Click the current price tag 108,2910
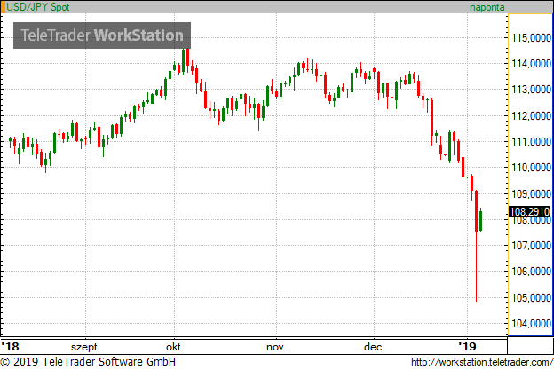554x370 pixels. pyautogui.click(x=530, y=211)
